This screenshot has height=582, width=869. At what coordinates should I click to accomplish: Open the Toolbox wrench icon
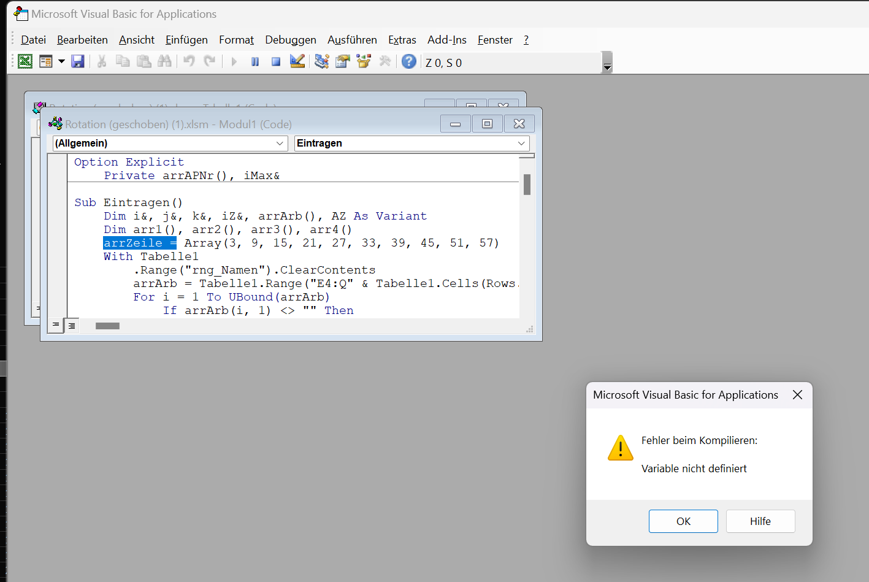(385, 61)
